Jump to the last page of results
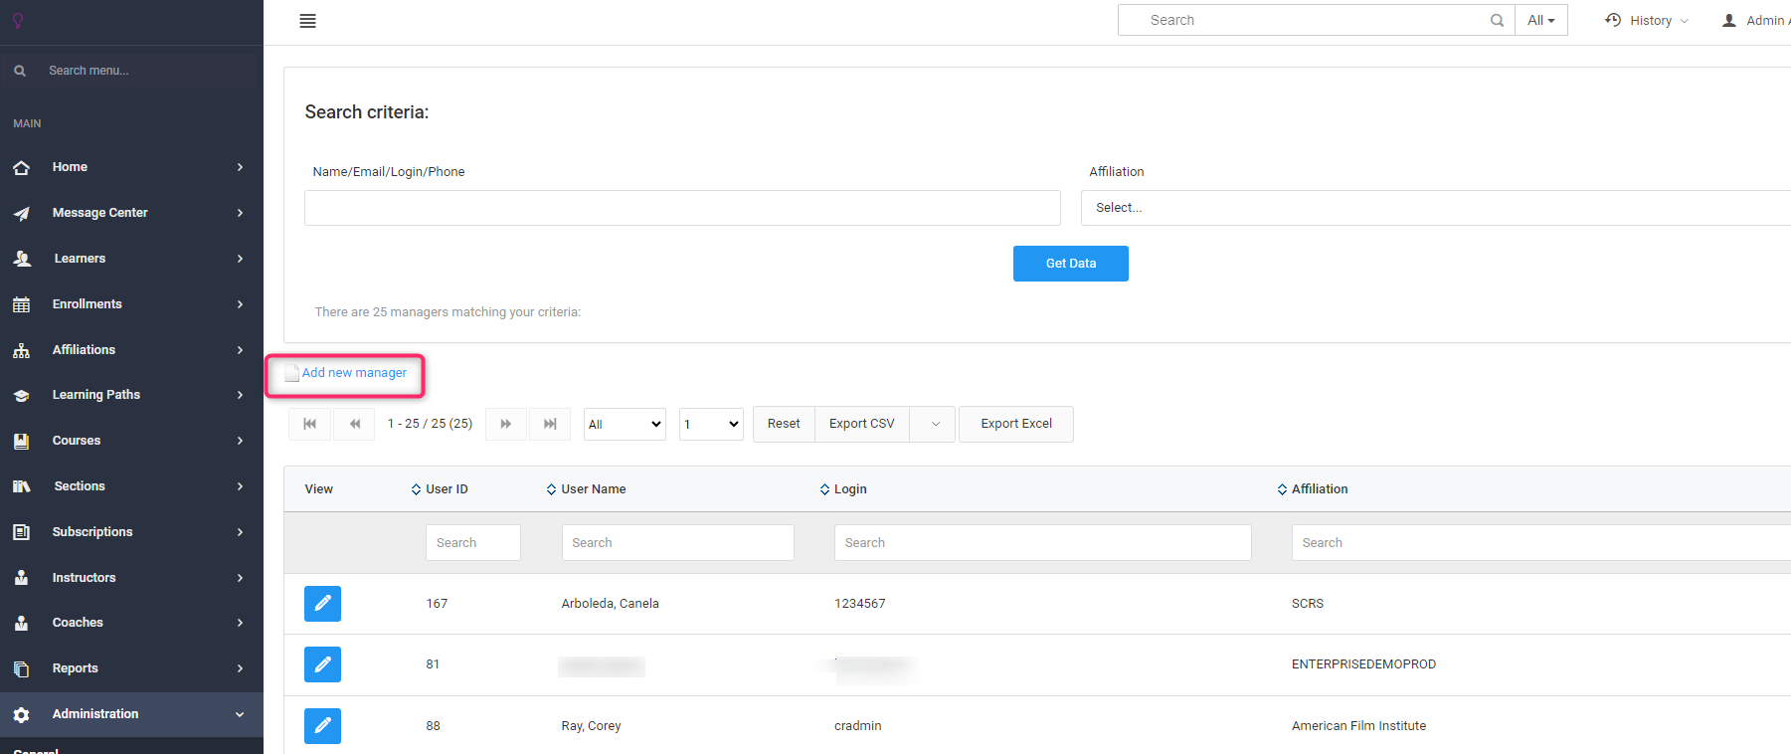1791x754 pixels. tap(550, 424)
